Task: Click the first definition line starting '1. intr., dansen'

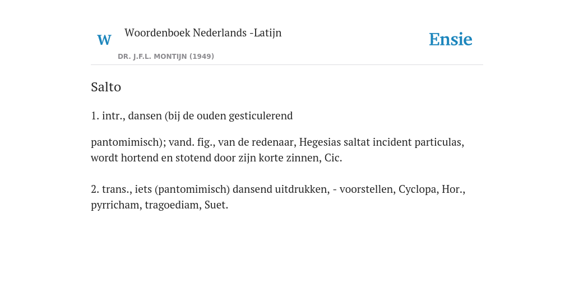Action: 192,116
